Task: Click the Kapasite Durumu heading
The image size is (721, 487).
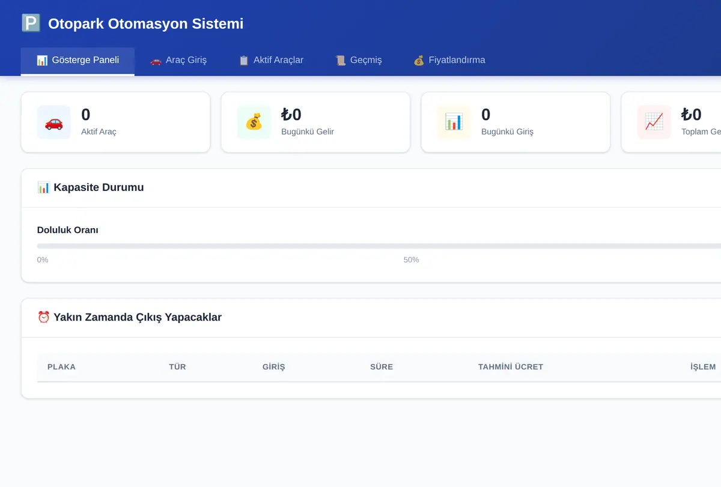Action: tap(99, 187)
